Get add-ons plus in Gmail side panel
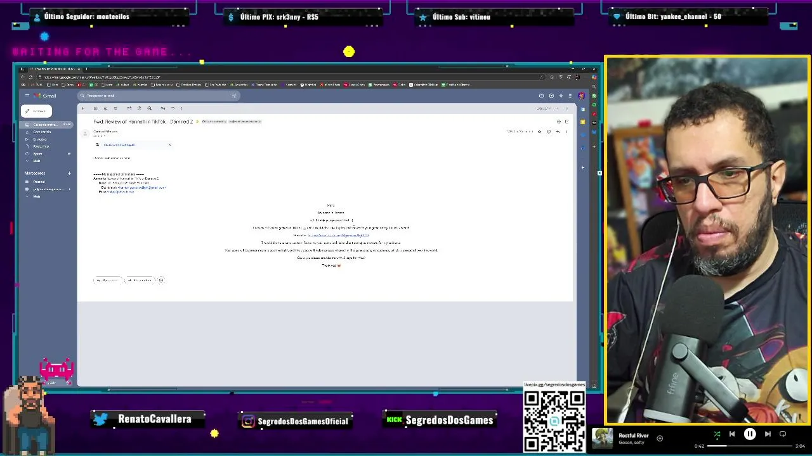This screenshot has width=812, height=456. click(x=583, y=167)
